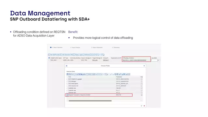This screenshot has width=208, height=117.
Task: Click the first icon in the Choose Fields toolbar
Action: click(67, 74)
